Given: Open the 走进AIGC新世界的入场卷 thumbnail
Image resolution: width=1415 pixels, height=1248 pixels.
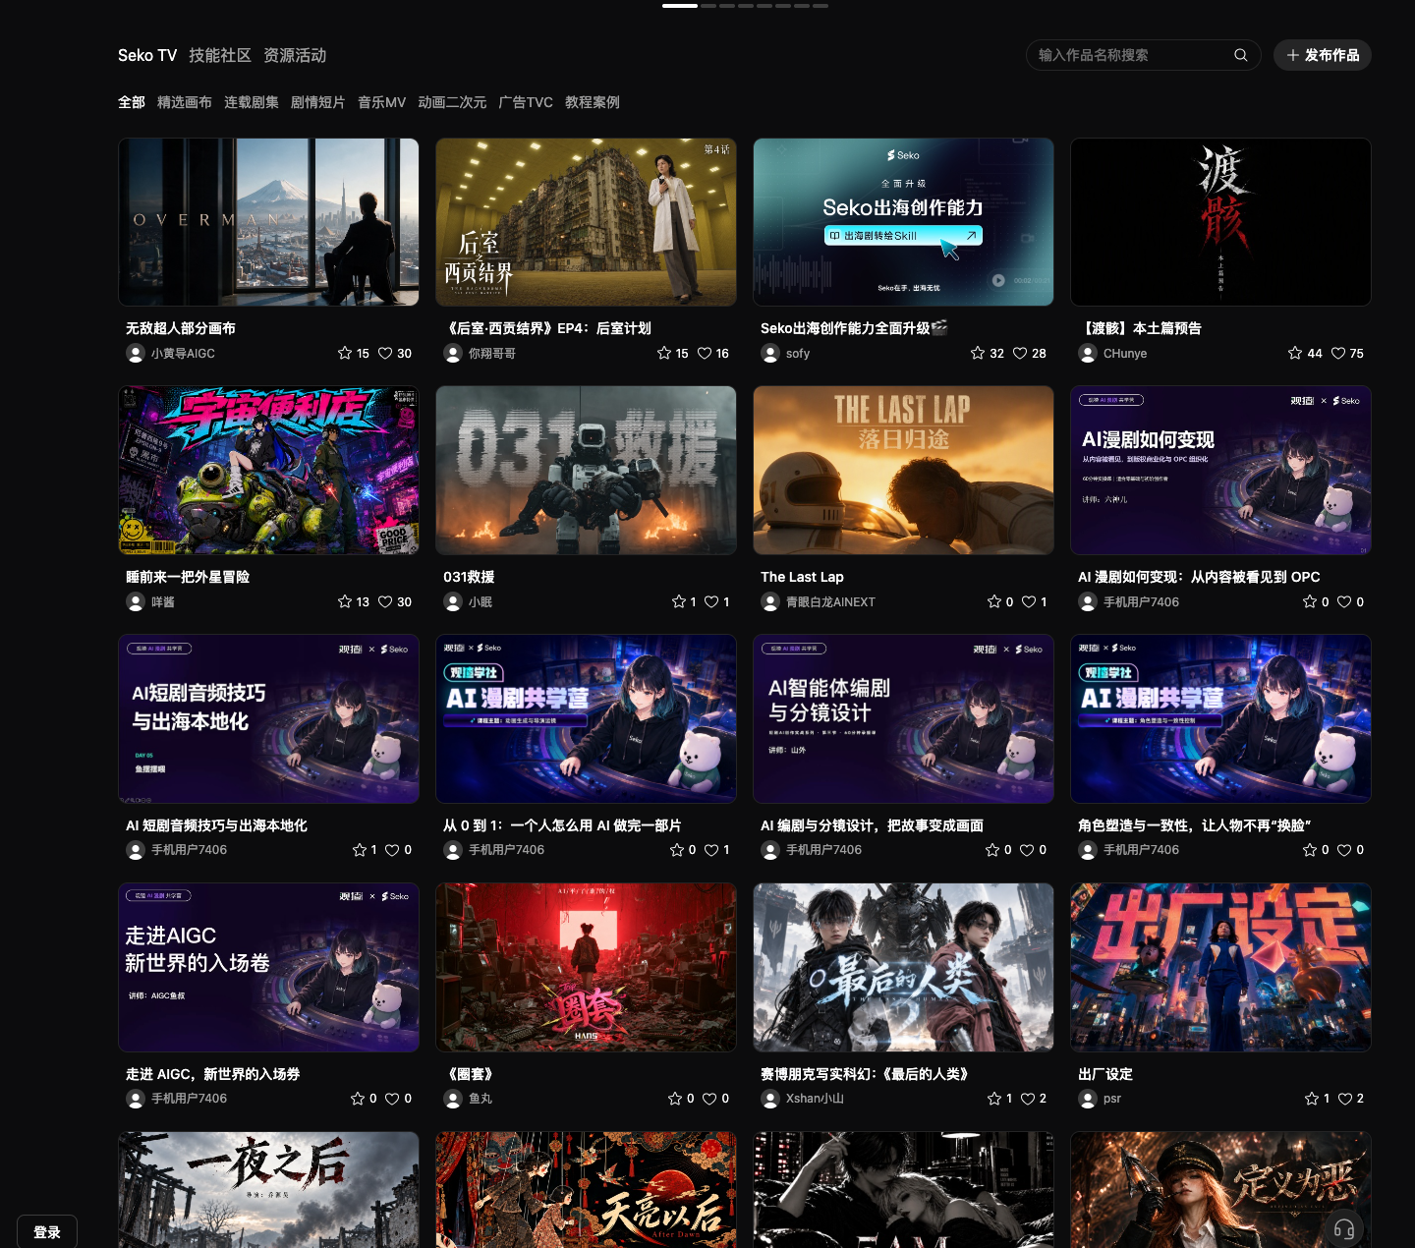Looking at the screenshot, I should pyautogui.click(x=268, y=968).
